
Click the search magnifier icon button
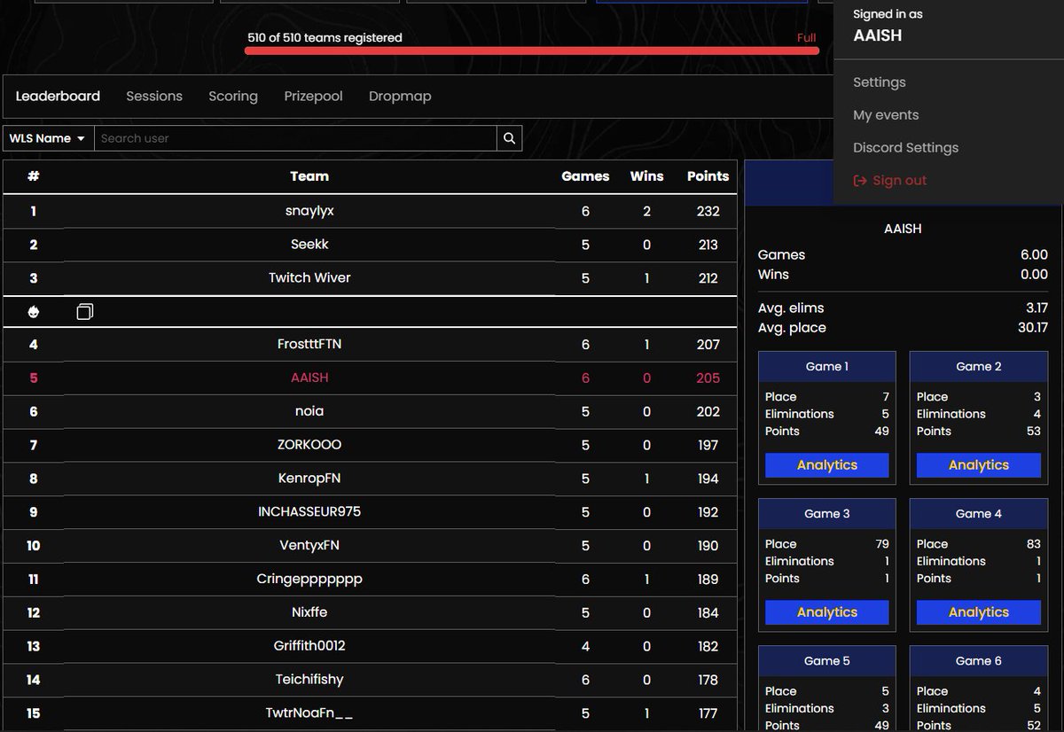pyautogui.click(x=509, y=138)
